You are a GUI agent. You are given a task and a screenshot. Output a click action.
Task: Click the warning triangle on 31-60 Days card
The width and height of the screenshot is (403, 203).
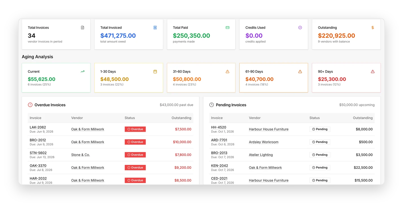tap(227, 72)
